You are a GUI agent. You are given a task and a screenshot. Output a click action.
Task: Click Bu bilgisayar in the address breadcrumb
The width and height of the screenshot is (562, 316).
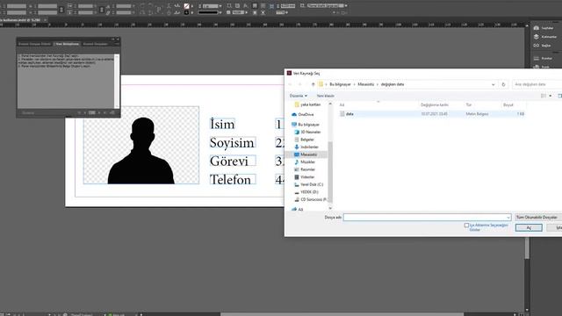click(340, 84)
